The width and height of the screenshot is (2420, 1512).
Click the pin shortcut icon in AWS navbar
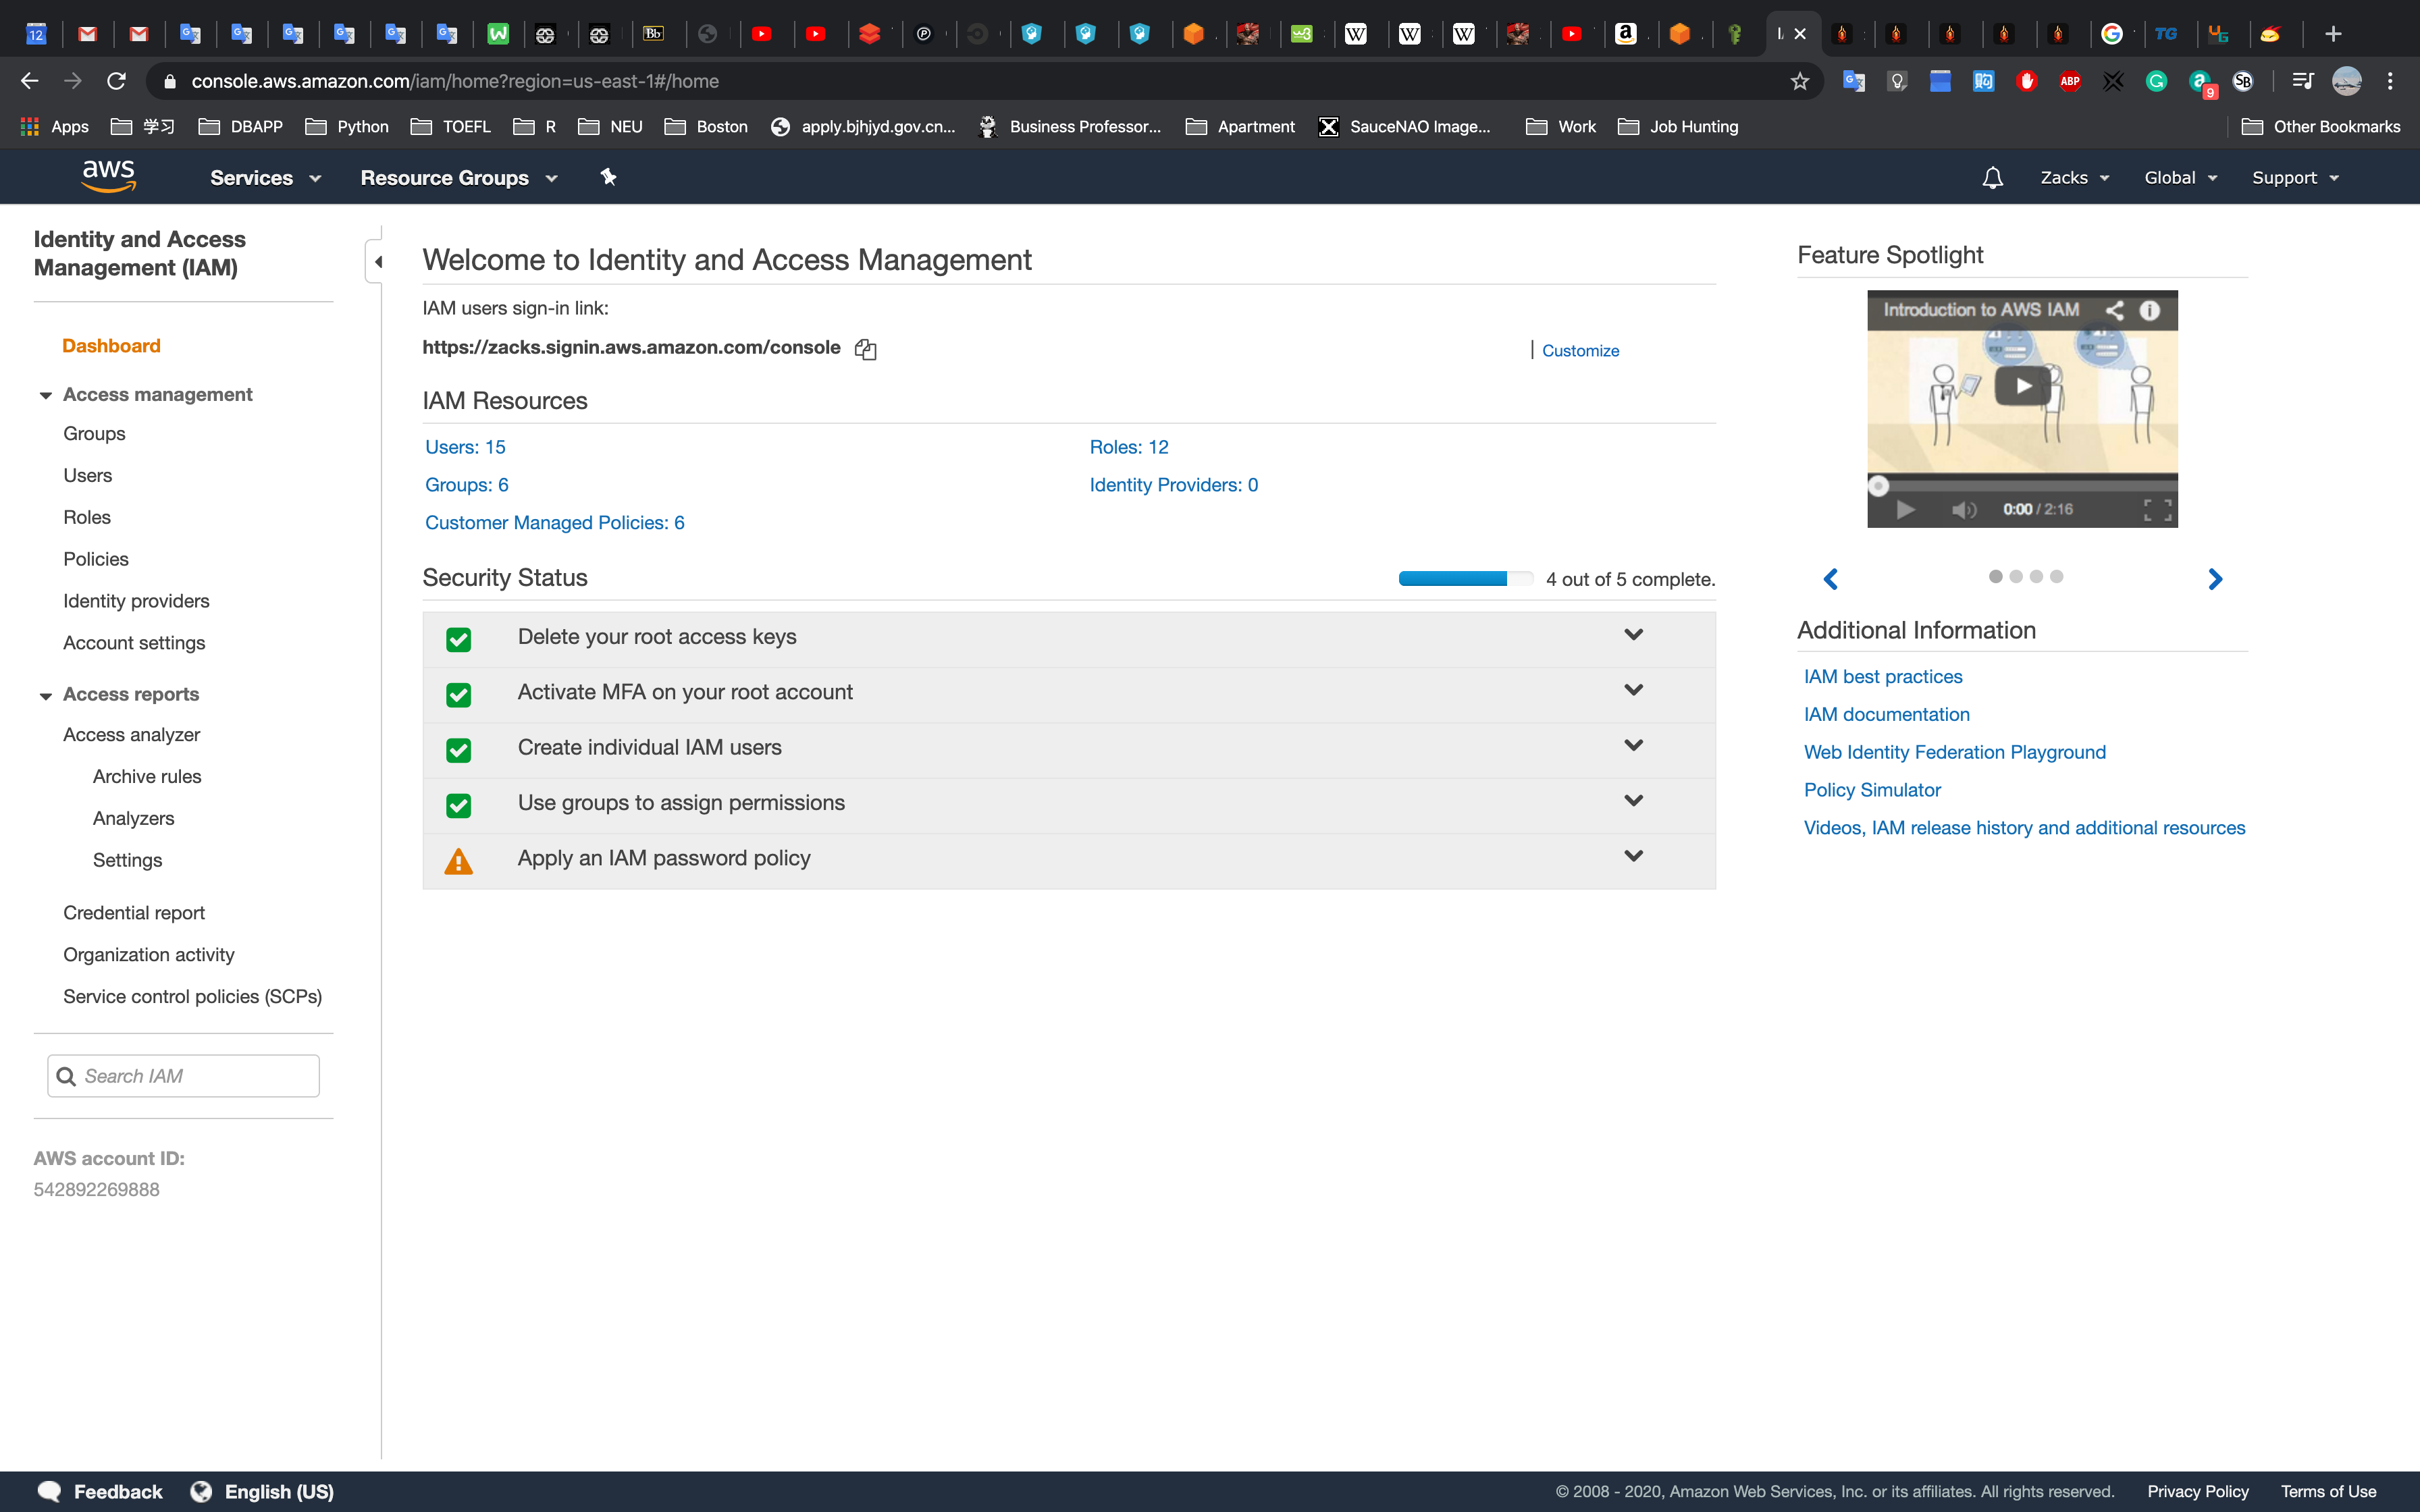(x=608, y=177)
